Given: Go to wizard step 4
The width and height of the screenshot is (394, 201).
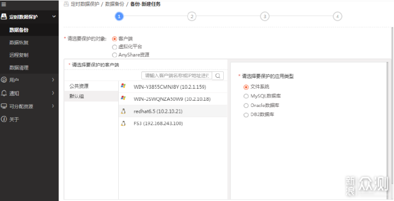Looking at the screenshot, I should click(337, 16).
